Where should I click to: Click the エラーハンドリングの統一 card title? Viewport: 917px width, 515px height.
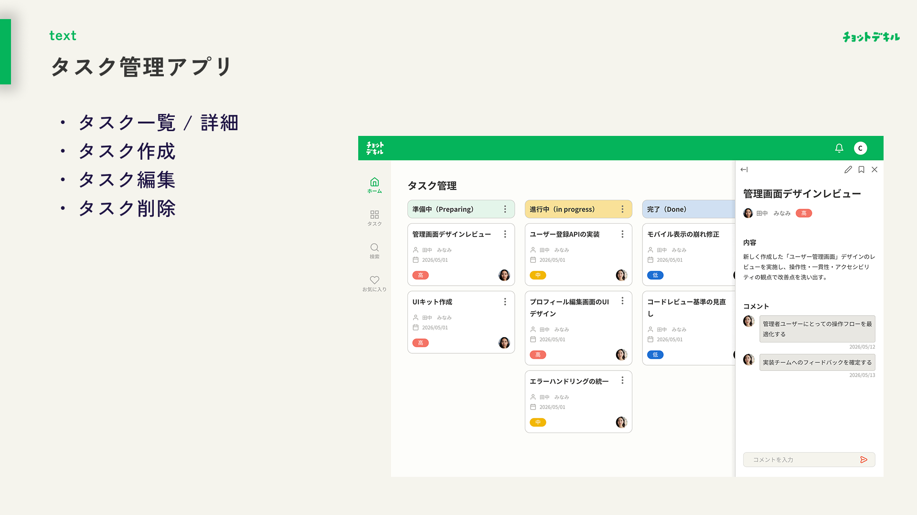point(569,381)
